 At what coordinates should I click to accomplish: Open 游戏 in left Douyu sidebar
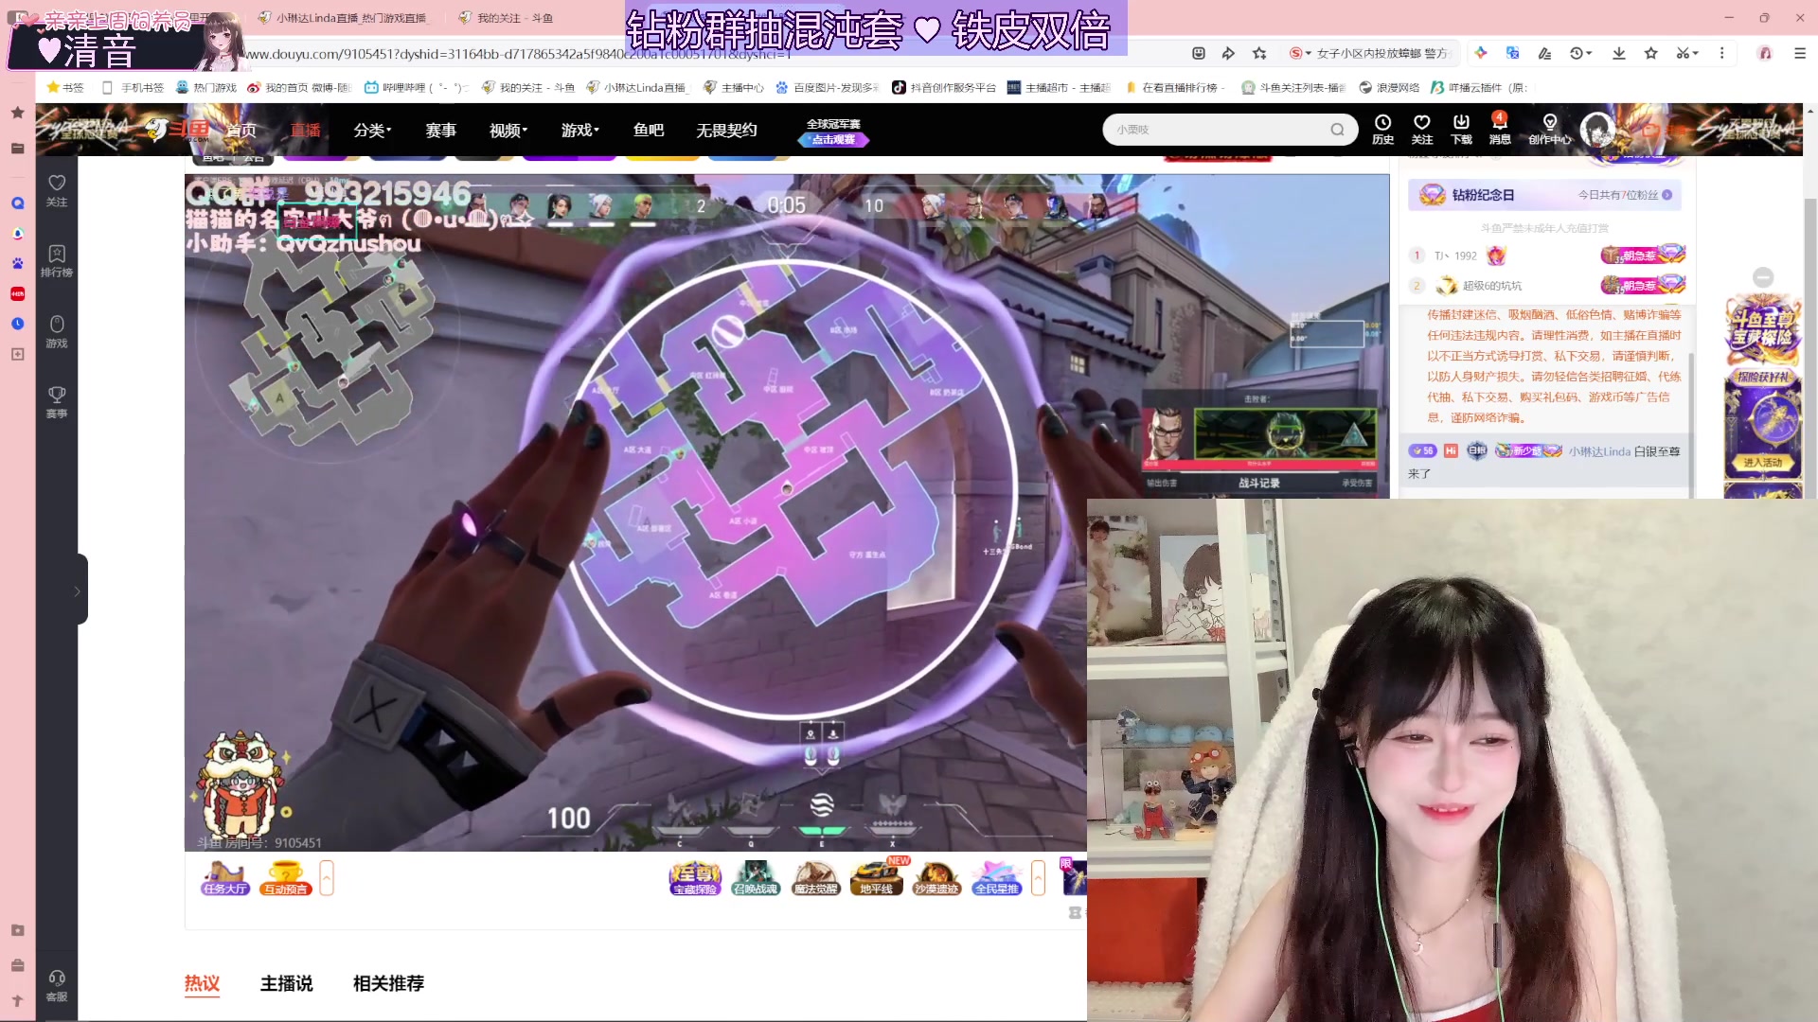(57, 332)
